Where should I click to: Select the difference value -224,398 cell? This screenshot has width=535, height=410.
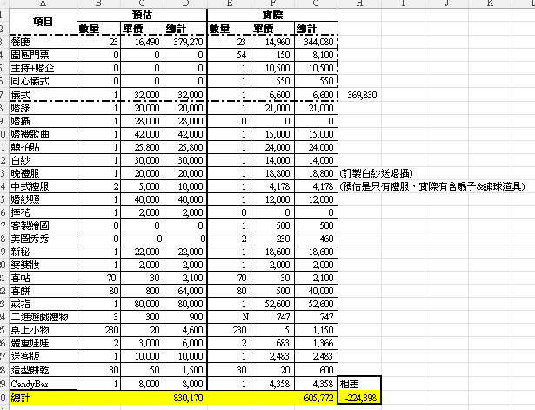tap(358, 398)
